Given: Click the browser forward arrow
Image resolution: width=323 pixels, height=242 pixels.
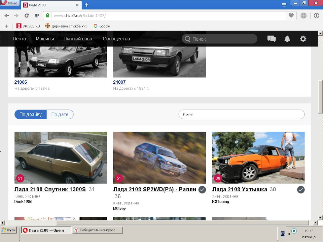Looking at the screenshot, I should (x=16, y=16).
